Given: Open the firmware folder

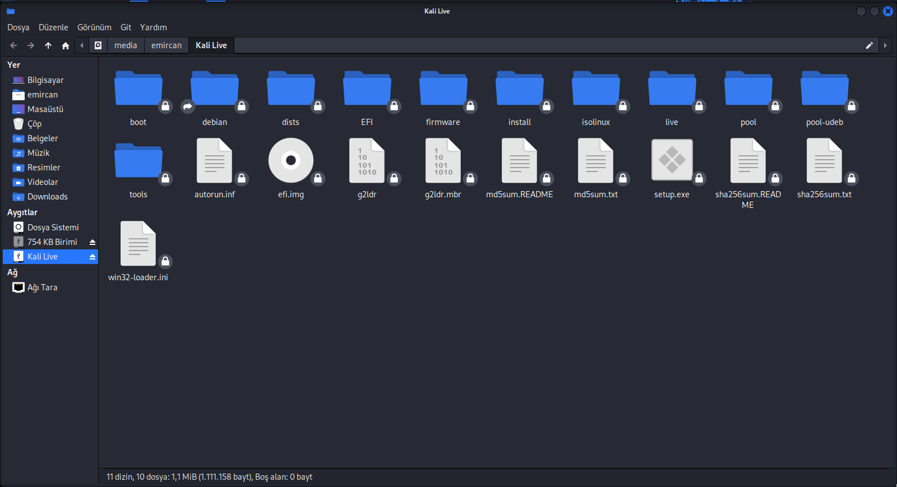Looking at the screenshot, I should pyautogui.click(x=443, y=89).
